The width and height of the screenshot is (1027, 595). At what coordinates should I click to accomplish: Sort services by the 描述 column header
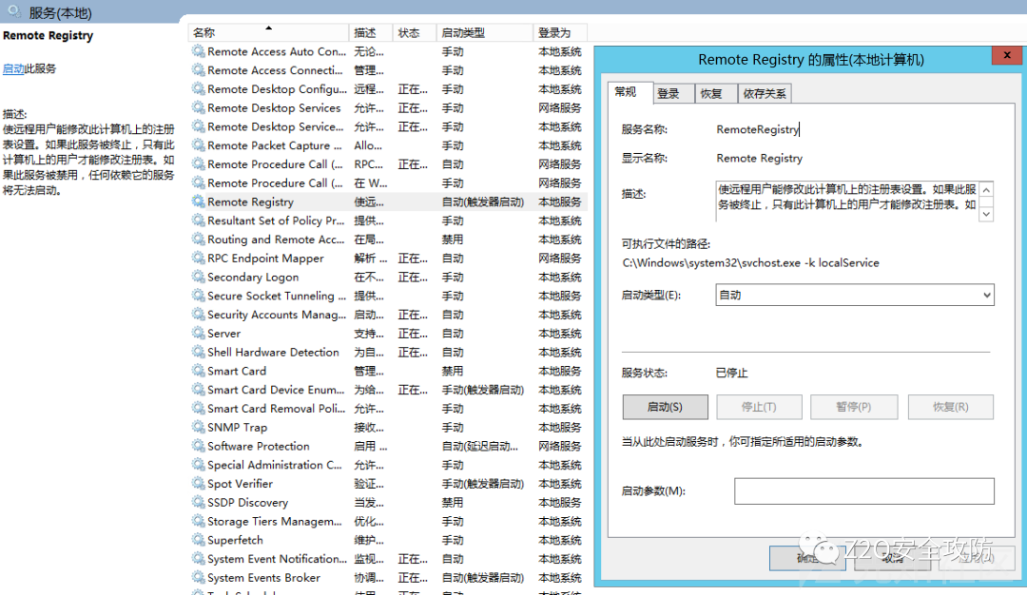pyautogui.click(x=370, y=32)
